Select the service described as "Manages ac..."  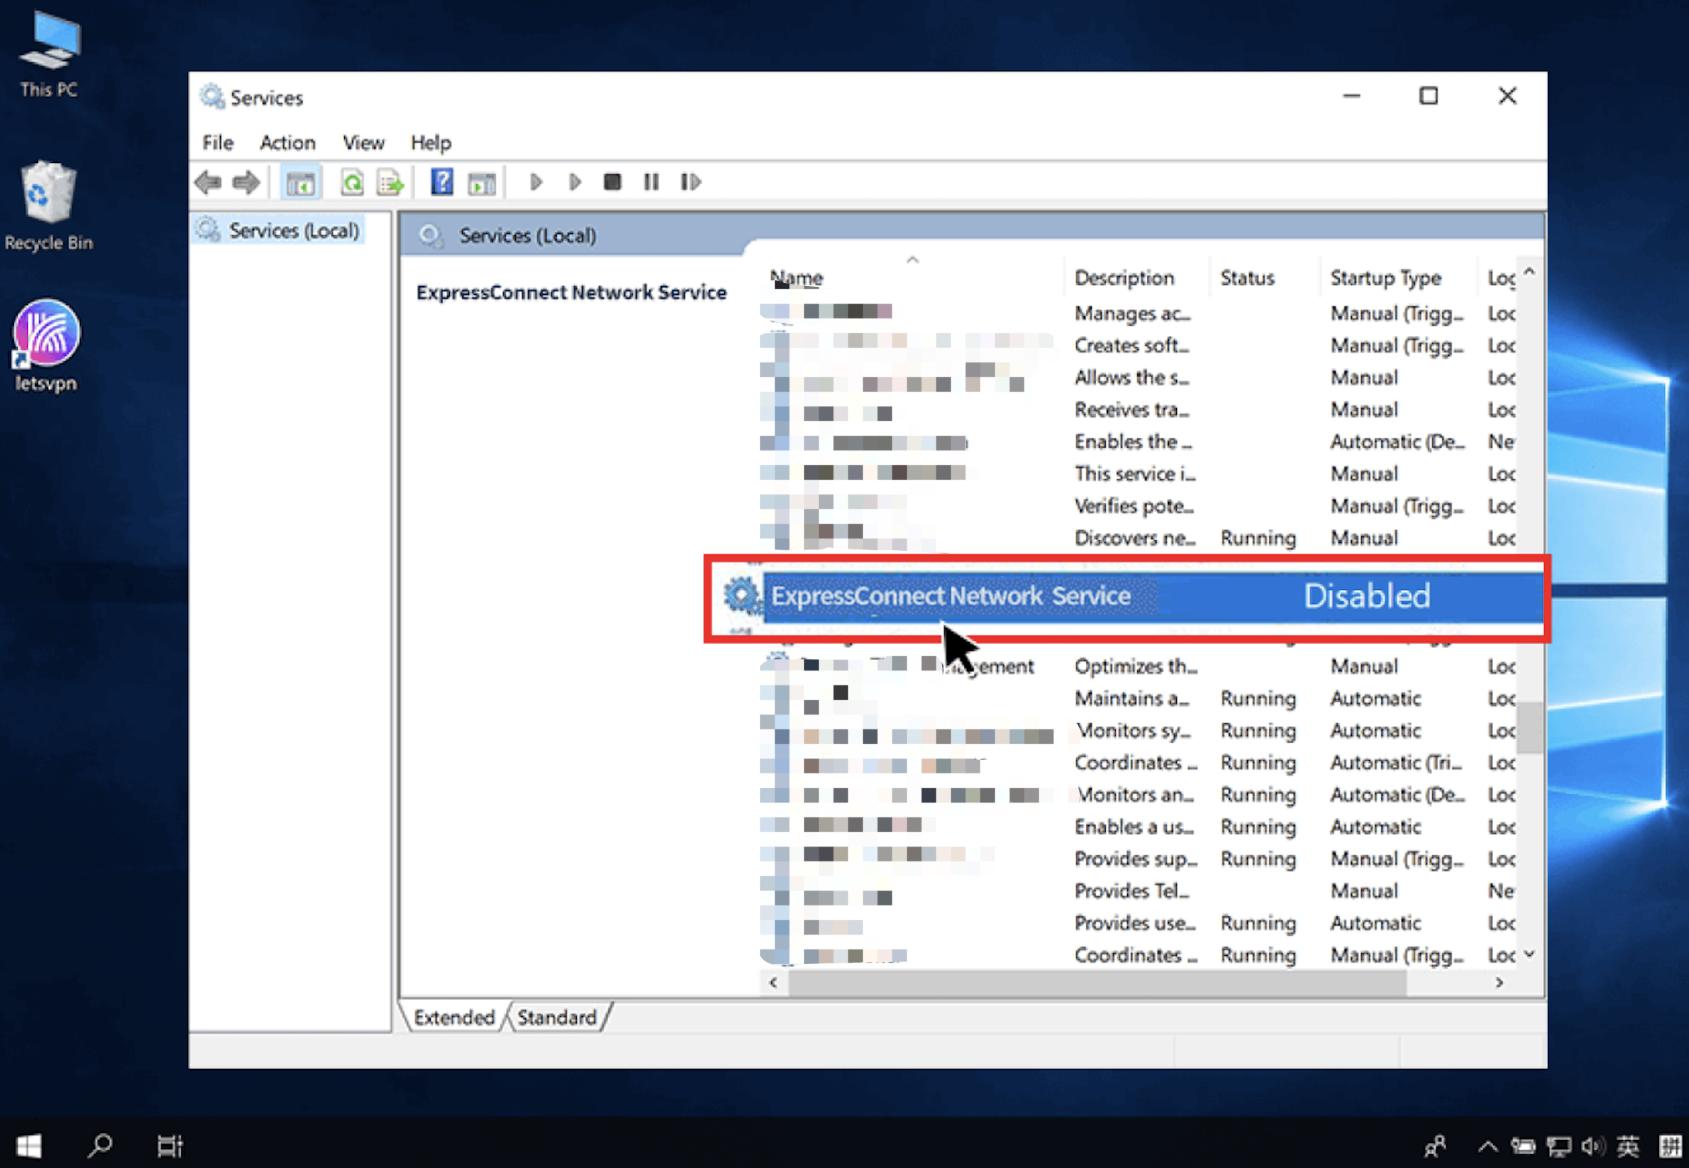click(x=1137, y=313)
